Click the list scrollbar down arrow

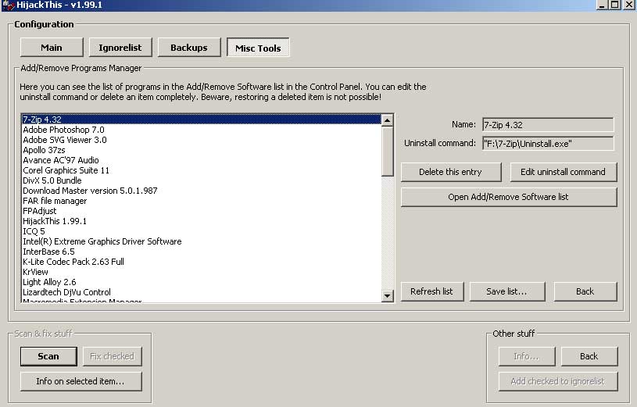[x=388, y=296]
